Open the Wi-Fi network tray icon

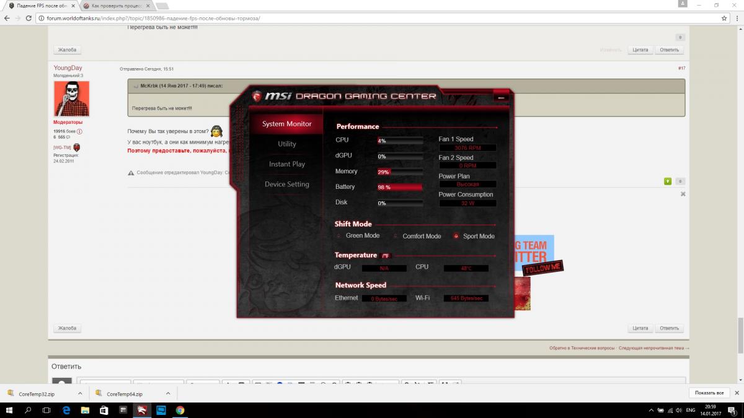(671, 410)
